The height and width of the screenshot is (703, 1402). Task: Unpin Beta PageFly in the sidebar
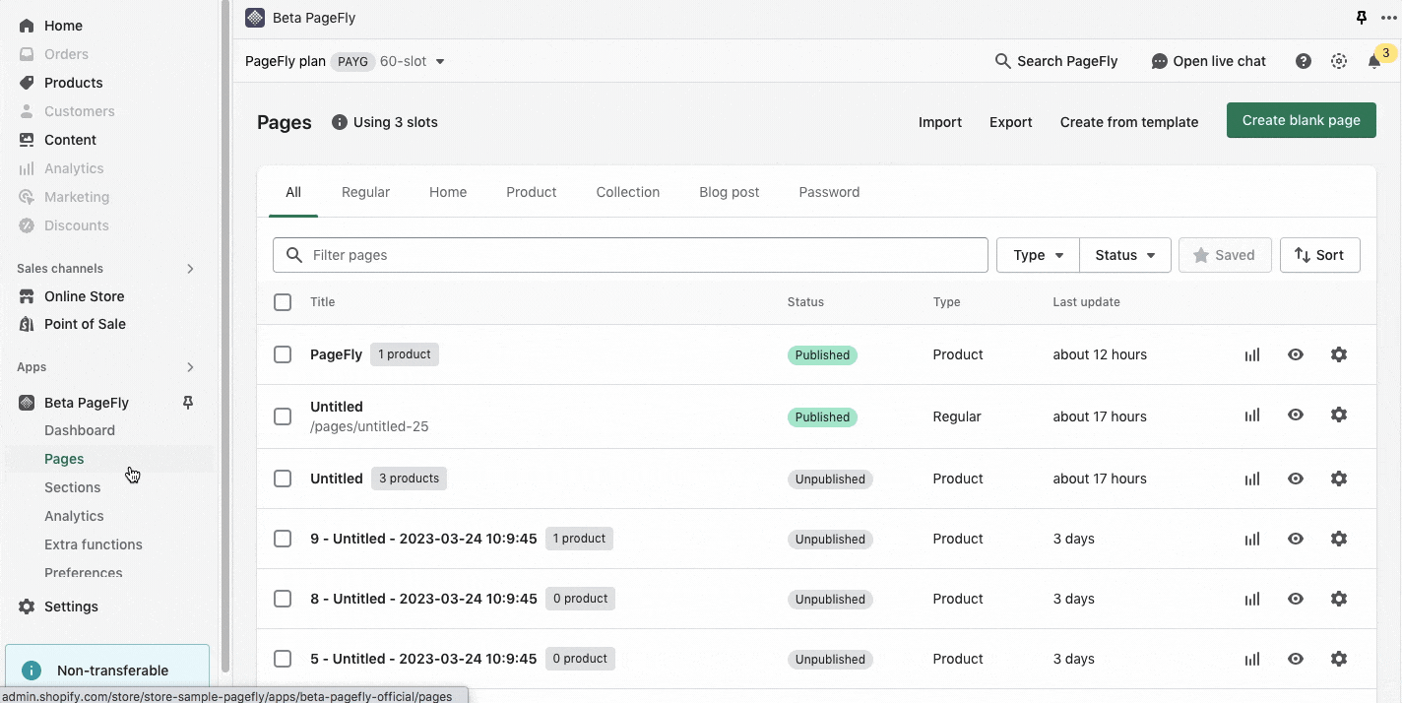[x=188, y=402]
